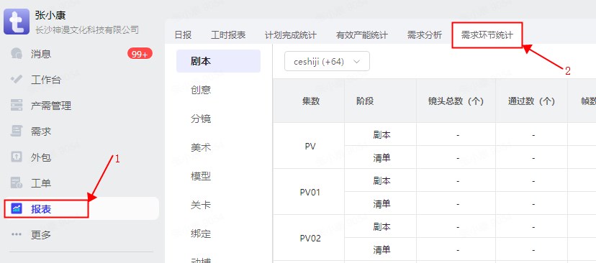Image resolution: width=596 pixels, height=263 pixels.
Task: Switch to the 日报 tab
Action: click(183, 35)
